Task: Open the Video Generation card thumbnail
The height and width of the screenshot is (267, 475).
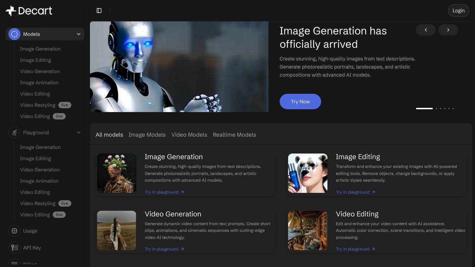Action: pos(117,230)
